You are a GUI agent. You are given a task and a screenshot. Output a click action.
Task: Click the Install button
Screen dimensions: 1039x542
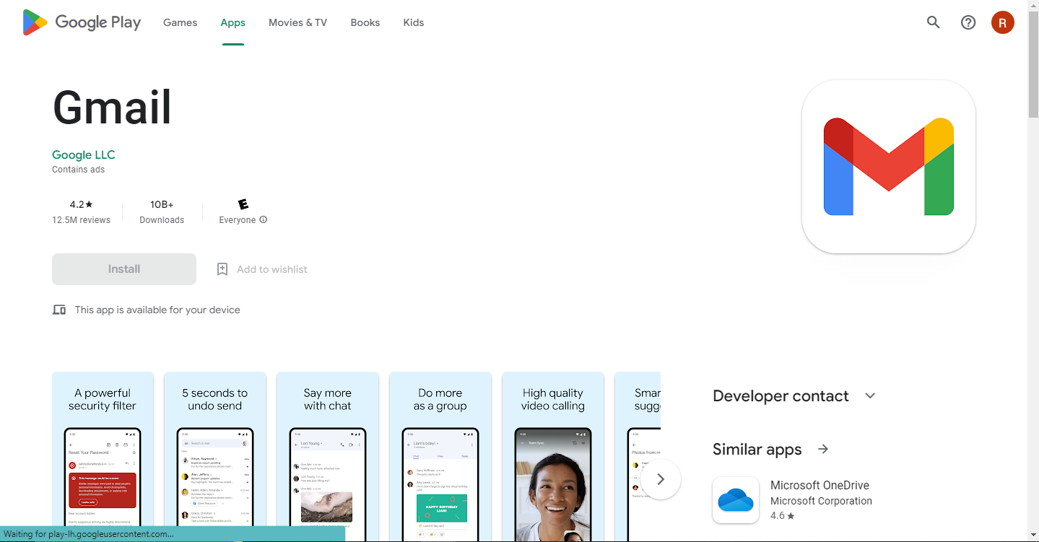[124, 269]
